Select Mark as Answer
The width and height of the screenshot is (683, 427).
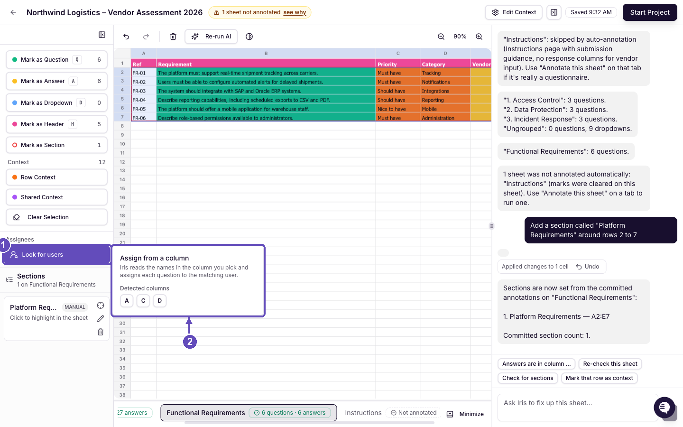[56, 81]
